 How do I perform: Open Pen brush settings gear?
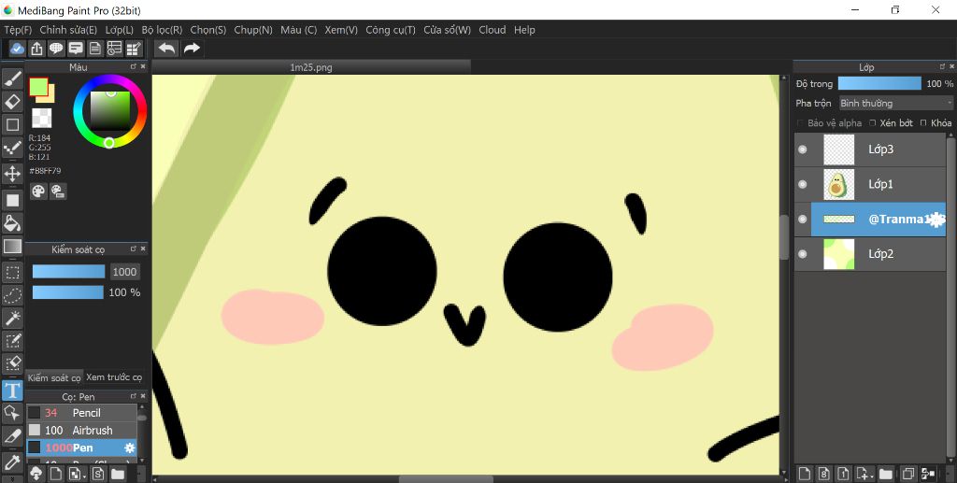coord(129,447)
